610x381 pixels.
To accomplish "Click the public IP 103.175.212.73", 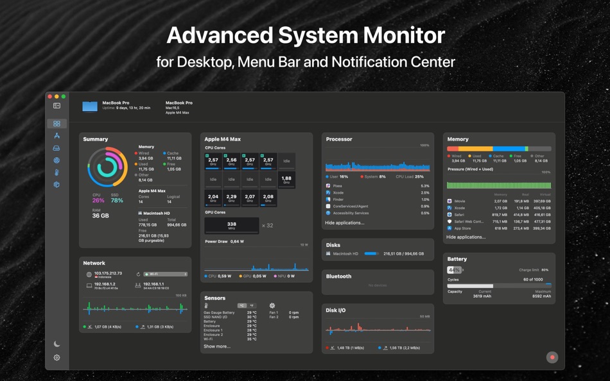I will [108, 273].
